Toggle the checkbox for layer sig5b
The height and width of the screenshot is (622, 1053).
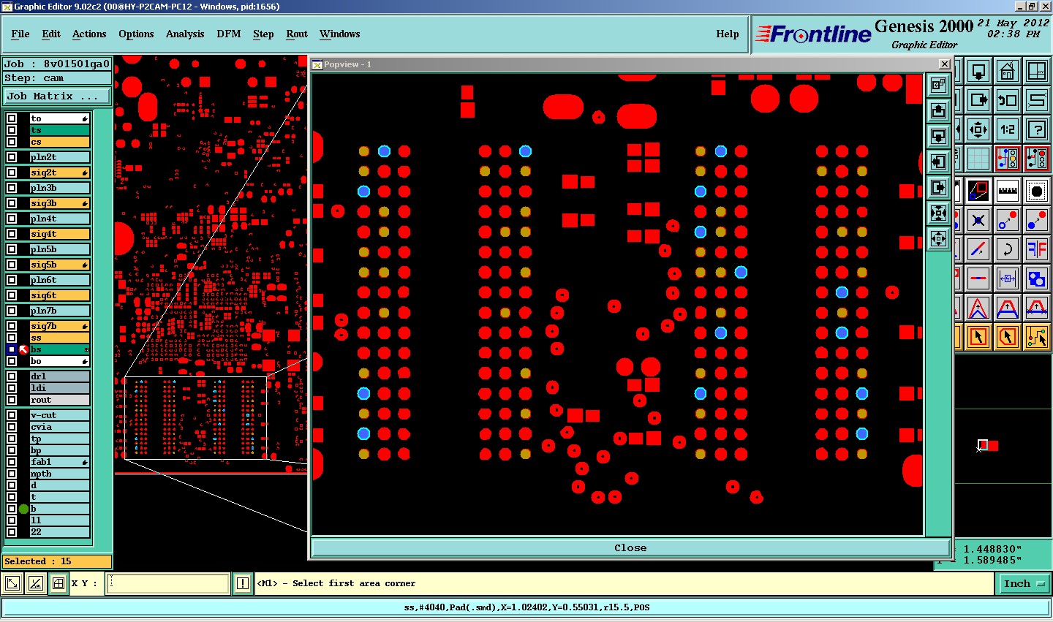click(x=12, y=265)
